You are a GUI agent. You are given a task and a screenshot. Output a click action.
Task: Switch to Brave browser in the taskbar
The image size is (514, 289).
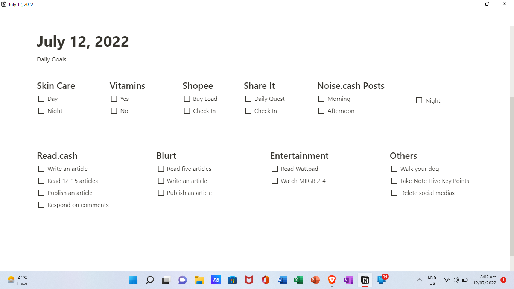[x=332, y=280]
